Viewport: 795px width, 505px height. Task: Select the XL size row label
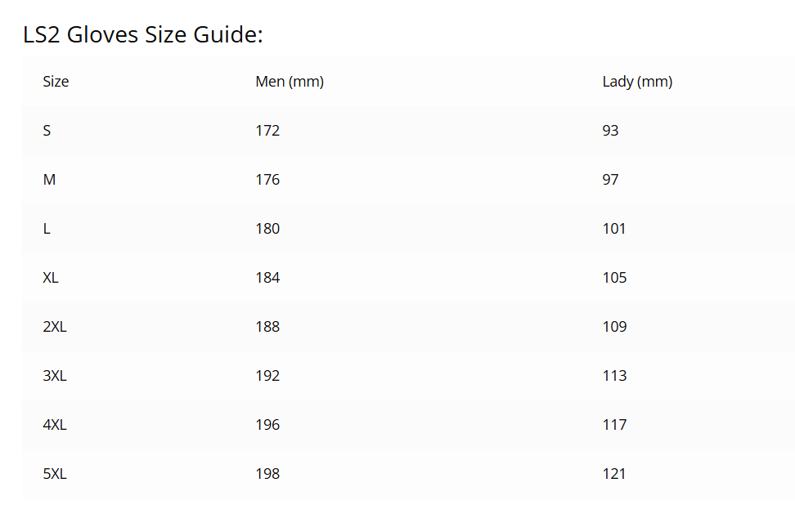coord(51,278)
